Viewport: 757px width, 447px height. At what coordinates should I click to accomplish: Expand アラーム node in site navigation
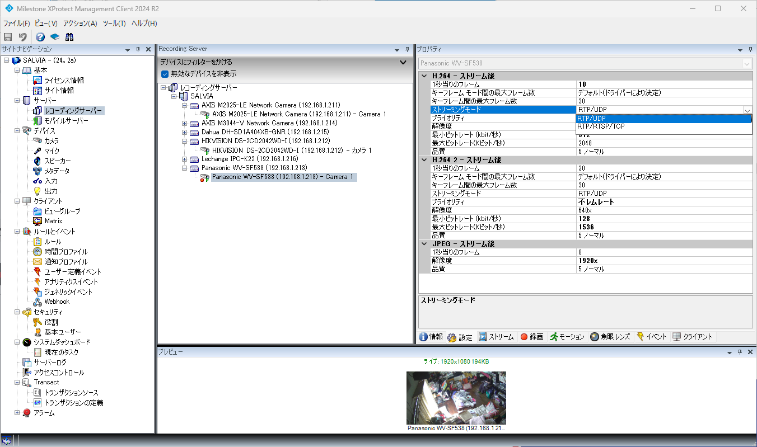pos(17,413)
